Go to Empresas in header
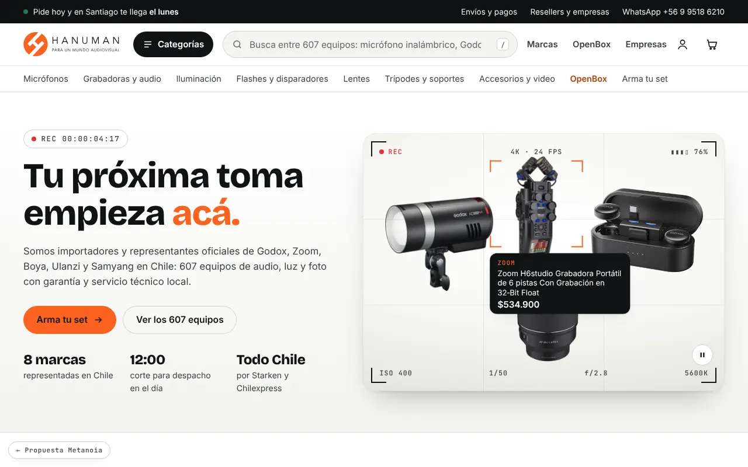Viewport: 748px width, 467px height. tap(646, 44)
